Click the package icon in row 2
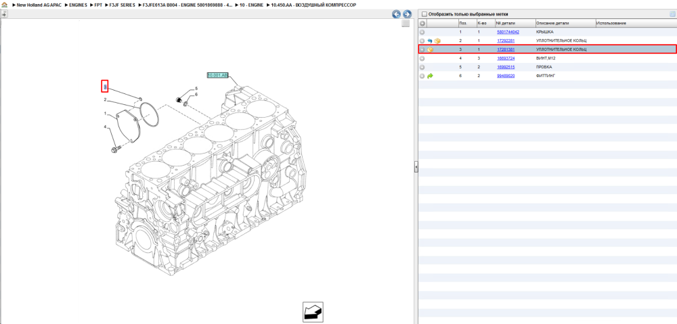 point(437,41)
